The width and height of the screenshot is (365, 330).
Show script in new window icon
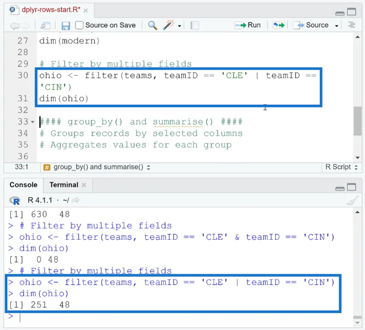point(45,26)
